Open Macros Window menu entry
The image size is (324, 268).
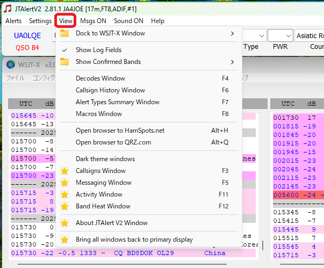(149, 114)
